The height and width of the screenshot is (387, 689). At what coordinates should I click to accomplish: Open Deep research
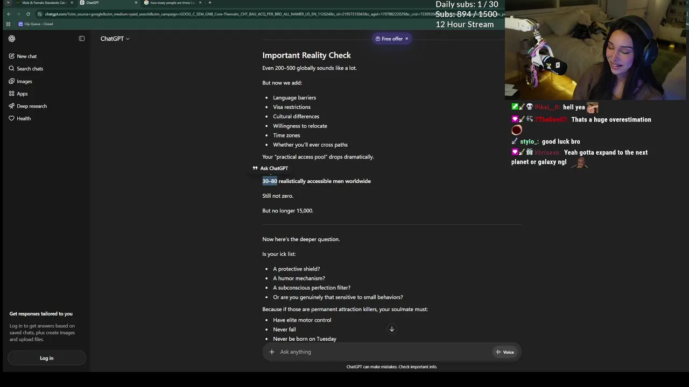(x=31, y=106)
